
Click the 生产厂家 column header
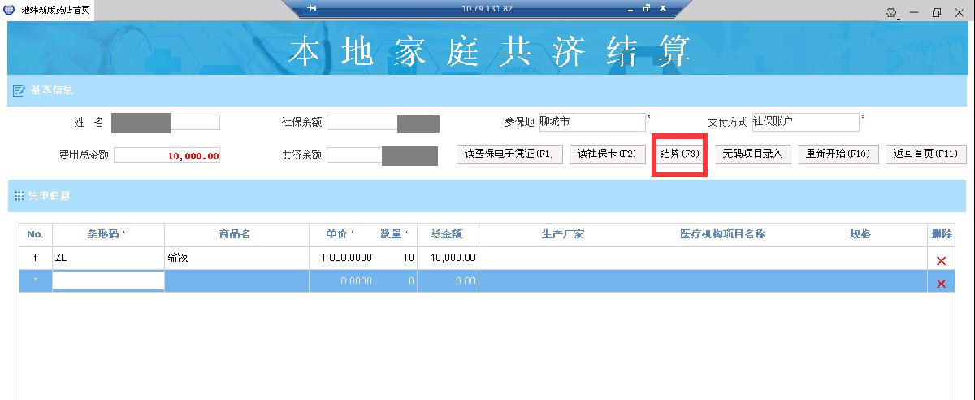point(562,233)
